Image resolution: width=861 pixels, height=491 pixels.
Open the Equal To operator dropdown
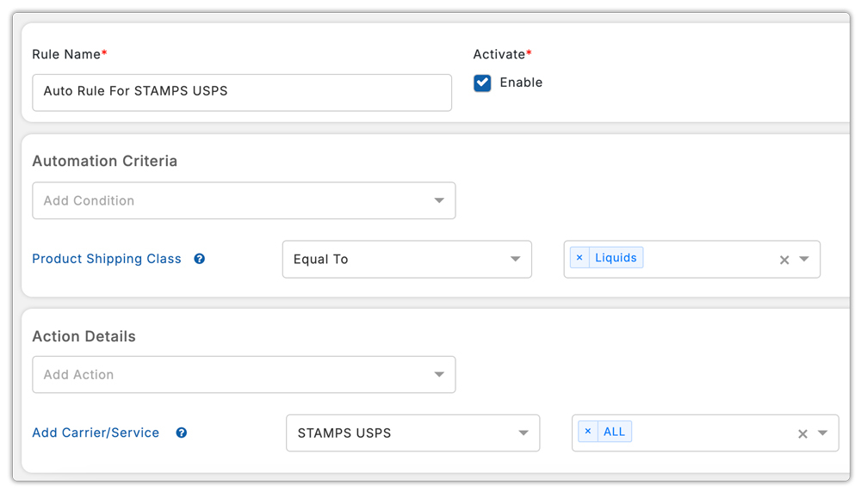coord(407,259)
